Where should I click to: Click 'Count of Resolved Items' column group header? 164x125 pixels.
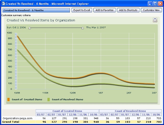pos(130,111)
